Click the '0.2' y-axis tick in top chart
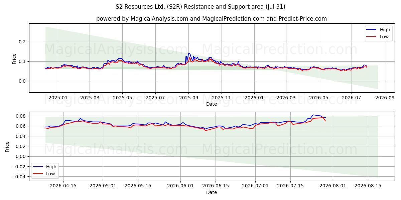This screenshot has height=200, width=401. pyautogui.click(x=23, y=42)
